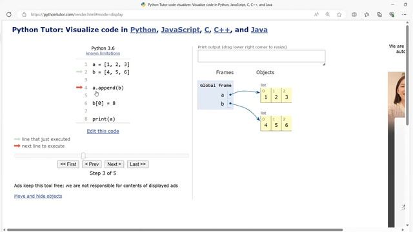413x232 pixels.
Task: Click list cell containing value 2
Action: 276,95
